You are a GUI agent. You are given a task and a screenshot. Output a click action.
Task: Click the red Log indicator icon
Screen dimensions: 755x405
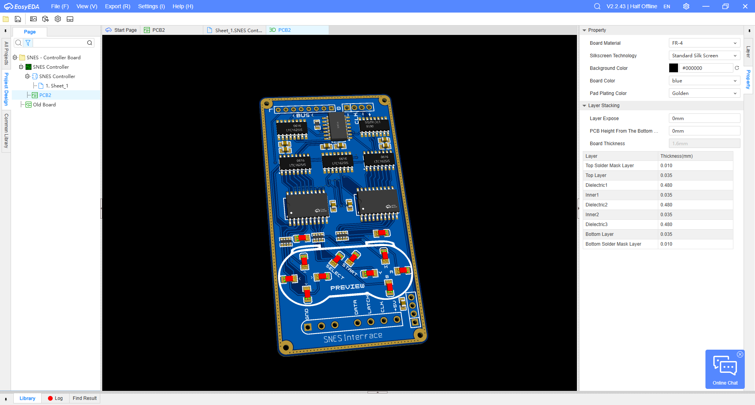50,398
